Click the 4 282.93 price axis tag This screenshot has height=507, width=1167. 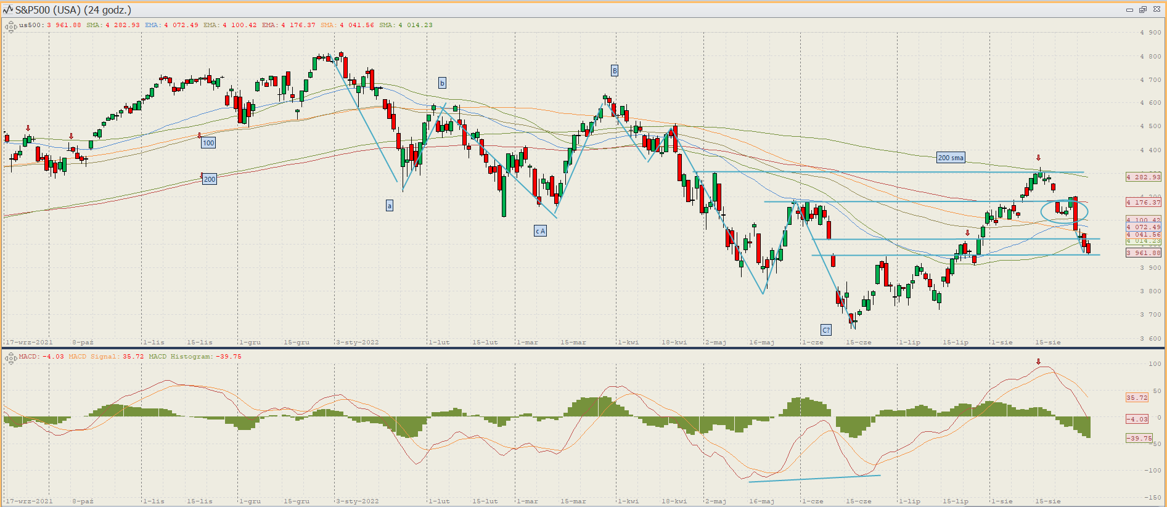pyautogui.click(x=1143, y=177)
